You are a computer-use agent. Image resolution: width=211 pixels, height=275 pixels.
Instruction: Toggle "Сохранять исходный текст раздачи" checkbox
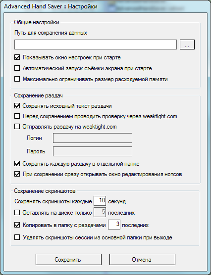(x=17, y=106)
